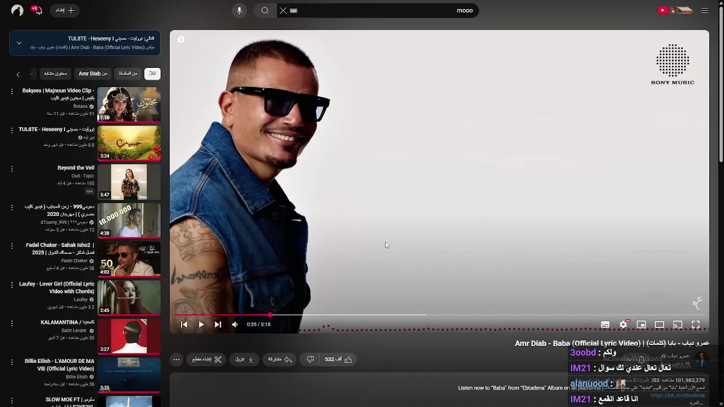Like the video (532 thousand)
The width and height of the screenshot is (724, 407).
338,360
